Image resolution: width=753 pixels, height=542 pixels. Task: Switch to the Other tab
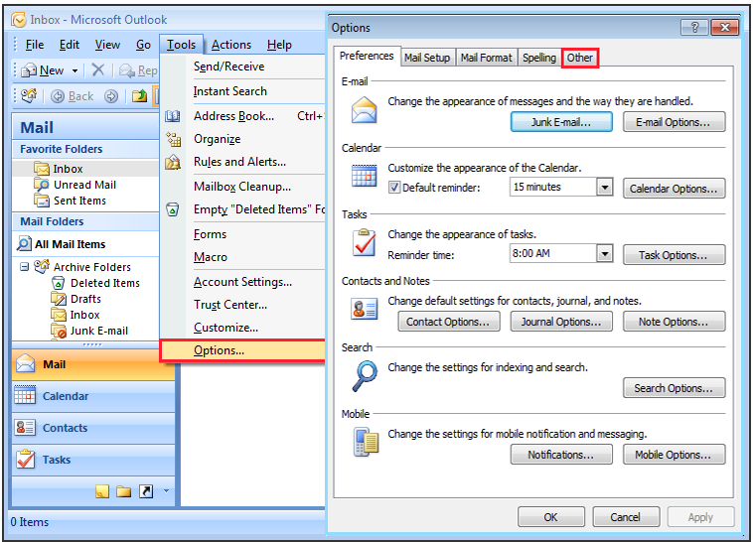coord(579,58)
